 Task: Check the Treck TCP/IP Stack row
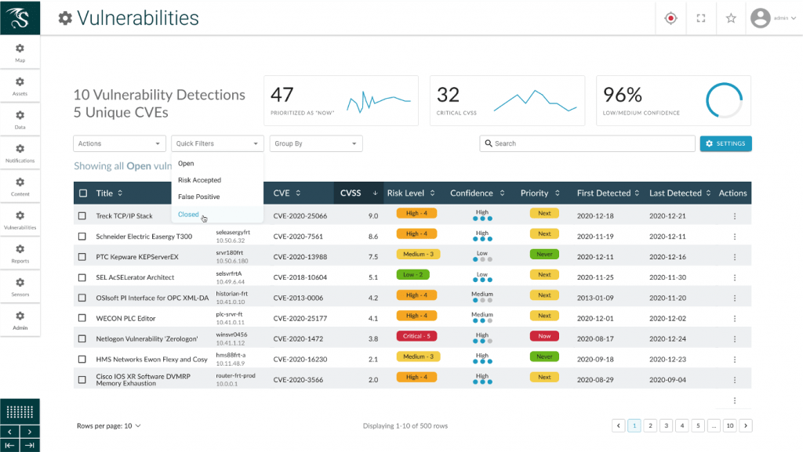click(x=82, y=215)
